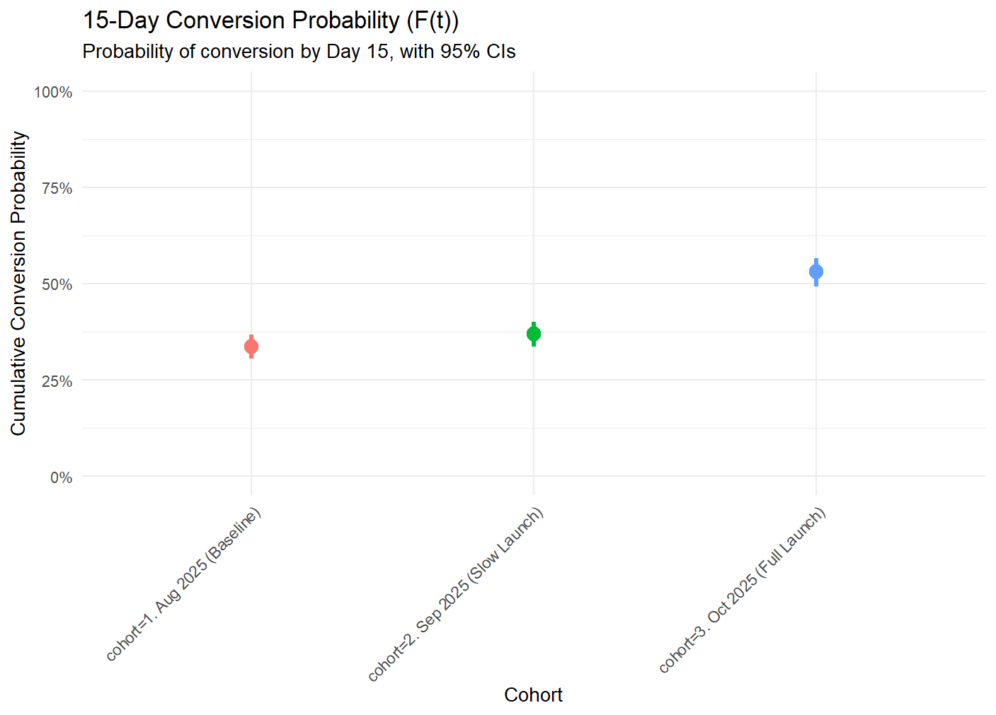The height and width of the screenshot is (715, 996).
Task: Click the upper error bar tip of green point
Action: pyautogui.click(x=534, y=323)
